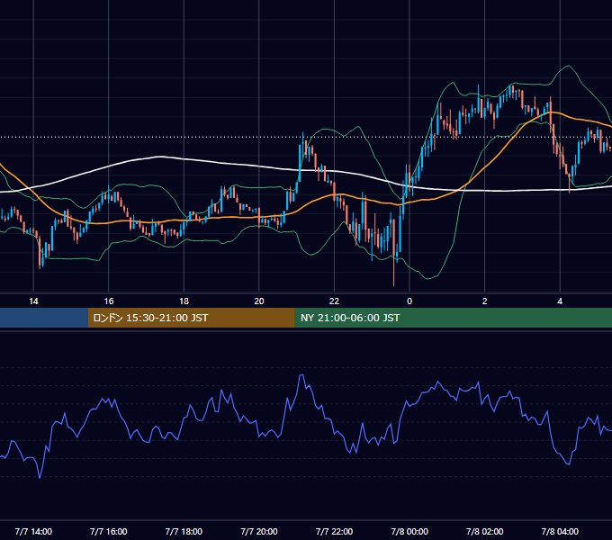Select the "7/8 04:00" date label on oscillator axis
612x540 pixels.
tap(560, 531)
